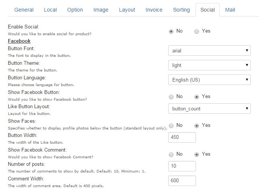Click the Facebook section heading
The image size is (259, 189).
coord(19,41)
